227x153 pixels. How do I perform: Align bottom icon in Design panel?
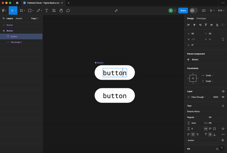click(x=217, y=25)
